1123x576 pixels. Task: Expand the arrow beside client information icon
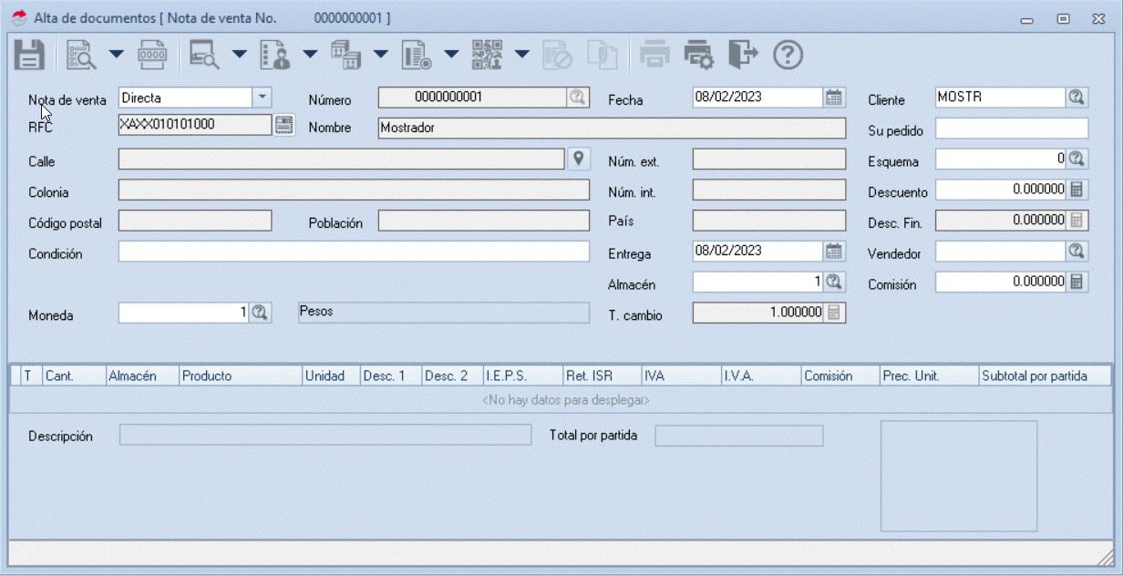pyautogui.click(x=310, y=55)
